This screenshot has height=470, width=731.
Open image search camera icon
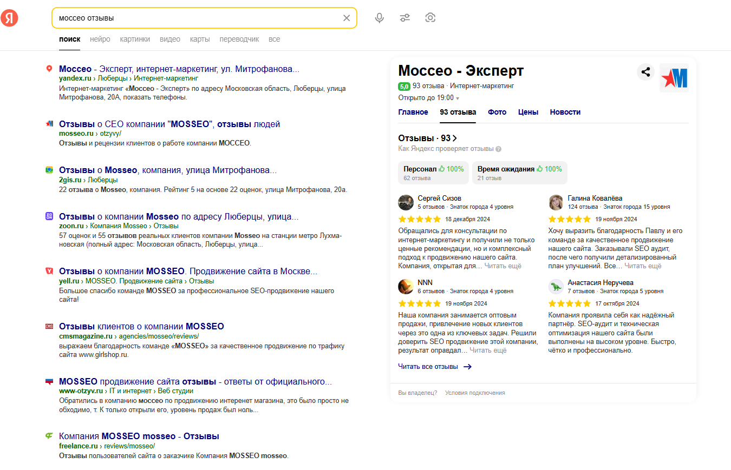click(430, 18)
